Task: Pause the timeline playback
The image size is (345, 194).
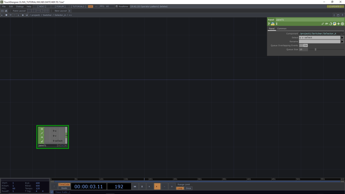Action: click(x=142, y=186)
